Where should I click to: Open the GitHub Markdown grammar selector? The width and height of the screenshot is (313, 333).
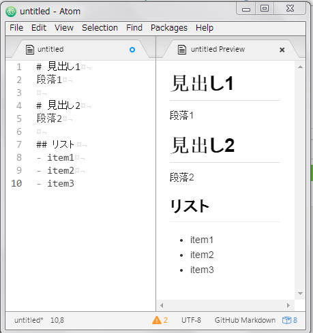[x=245, y=320]
